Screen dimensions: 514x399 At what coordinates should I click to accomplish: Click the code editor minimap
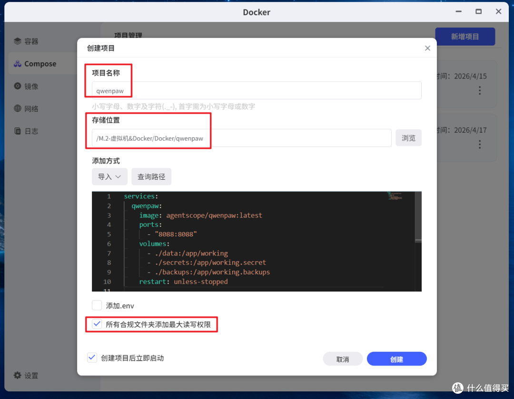coord(395,196)
